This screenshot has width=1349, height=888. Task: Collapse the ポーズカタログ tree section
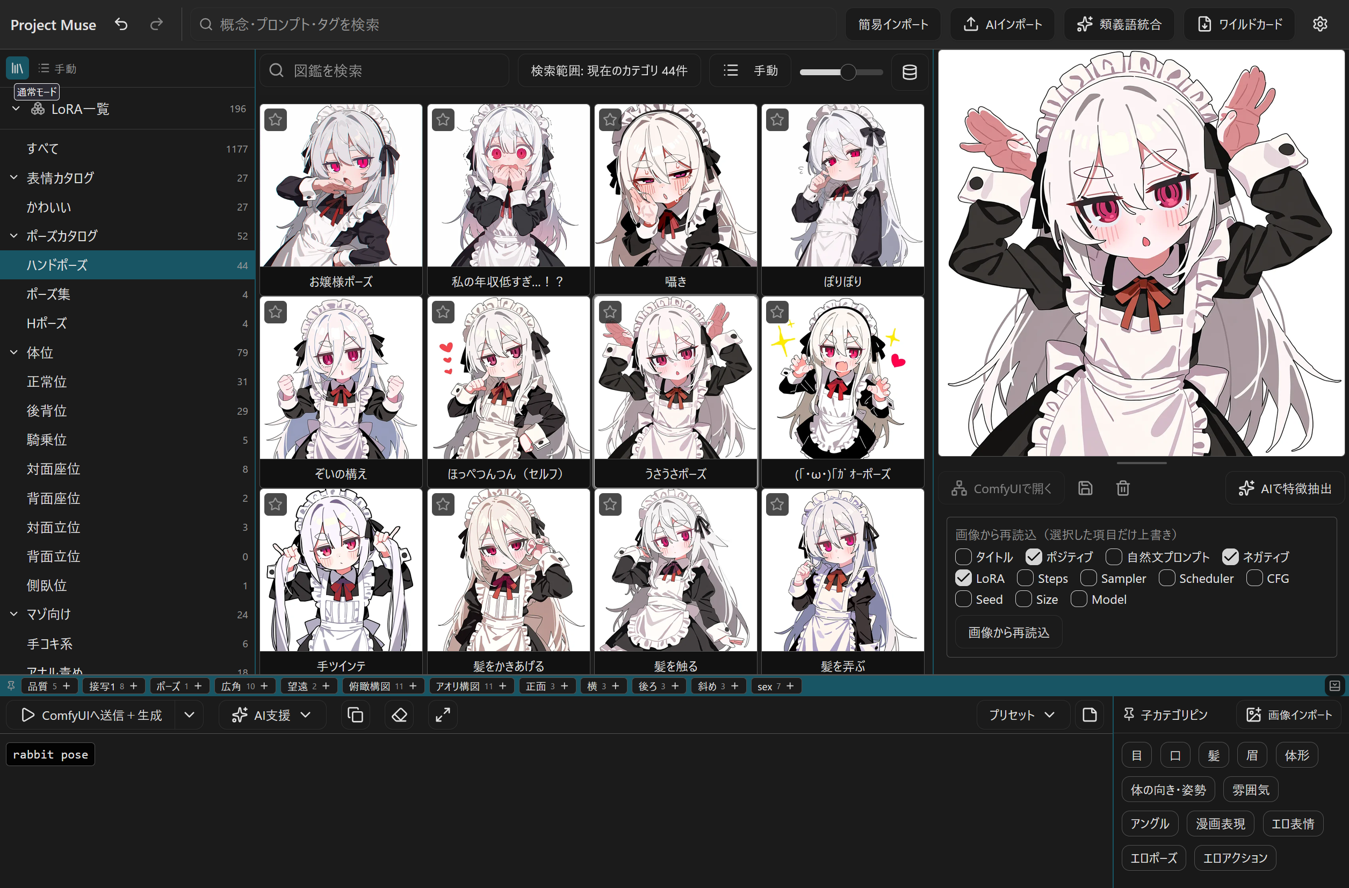pyautogui.click(x=14, y=236)
